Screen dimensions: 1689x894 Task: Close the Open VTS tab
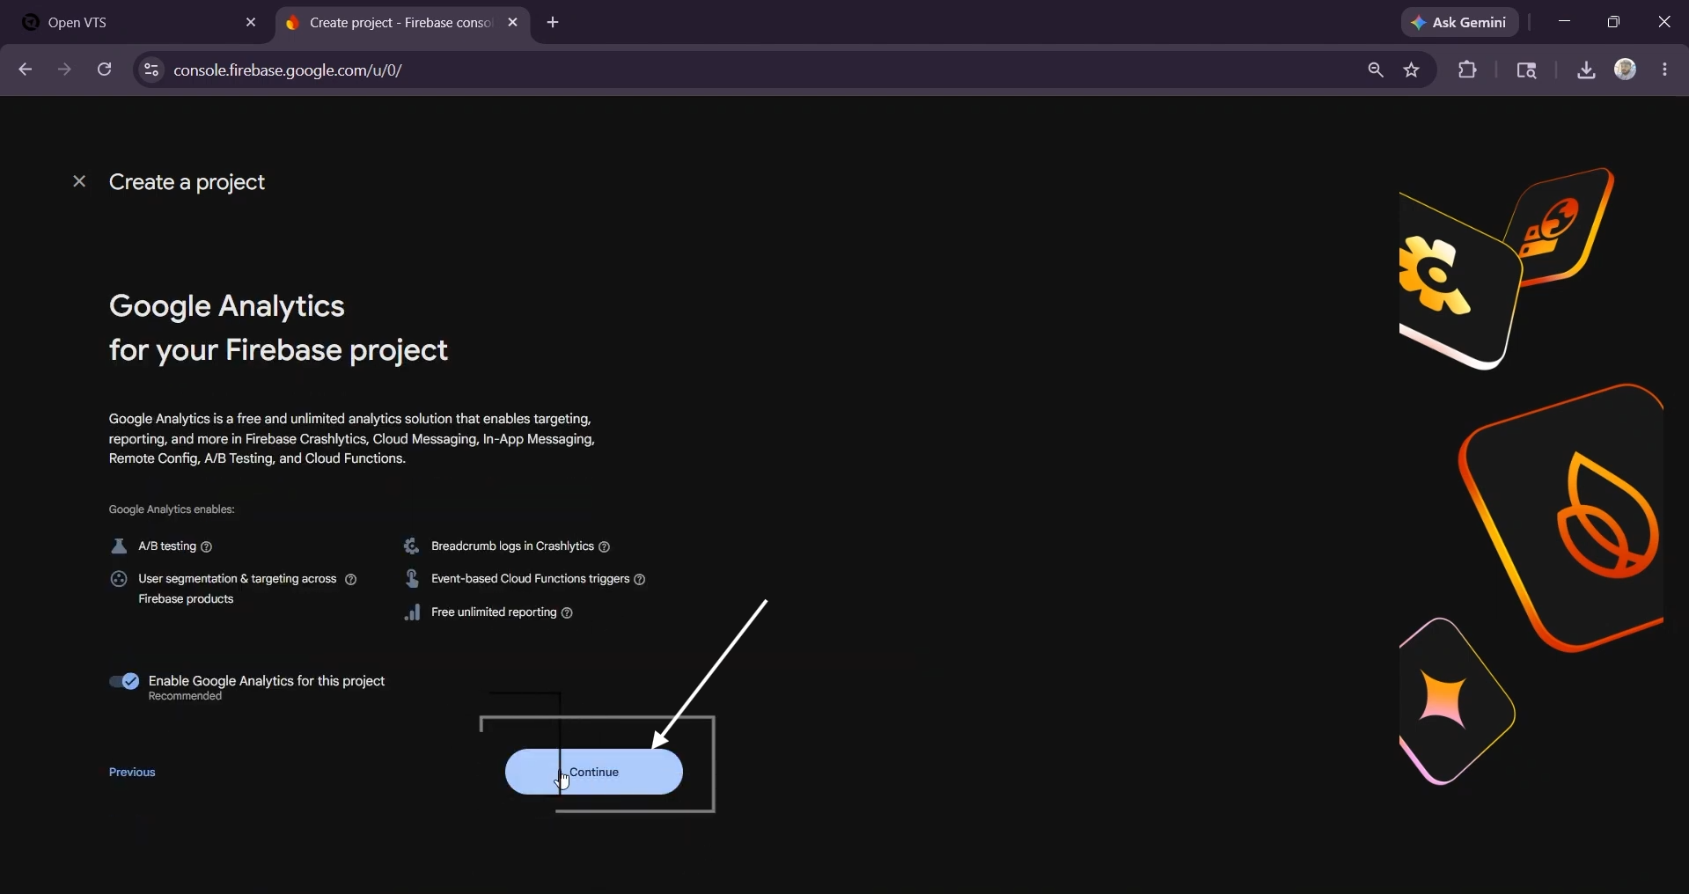251,23
